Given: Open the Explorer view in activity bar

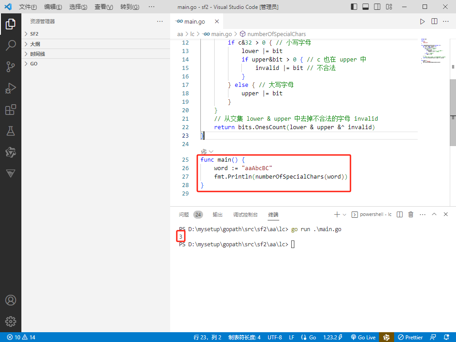Looking at the screenshot, I should (11, 24).
